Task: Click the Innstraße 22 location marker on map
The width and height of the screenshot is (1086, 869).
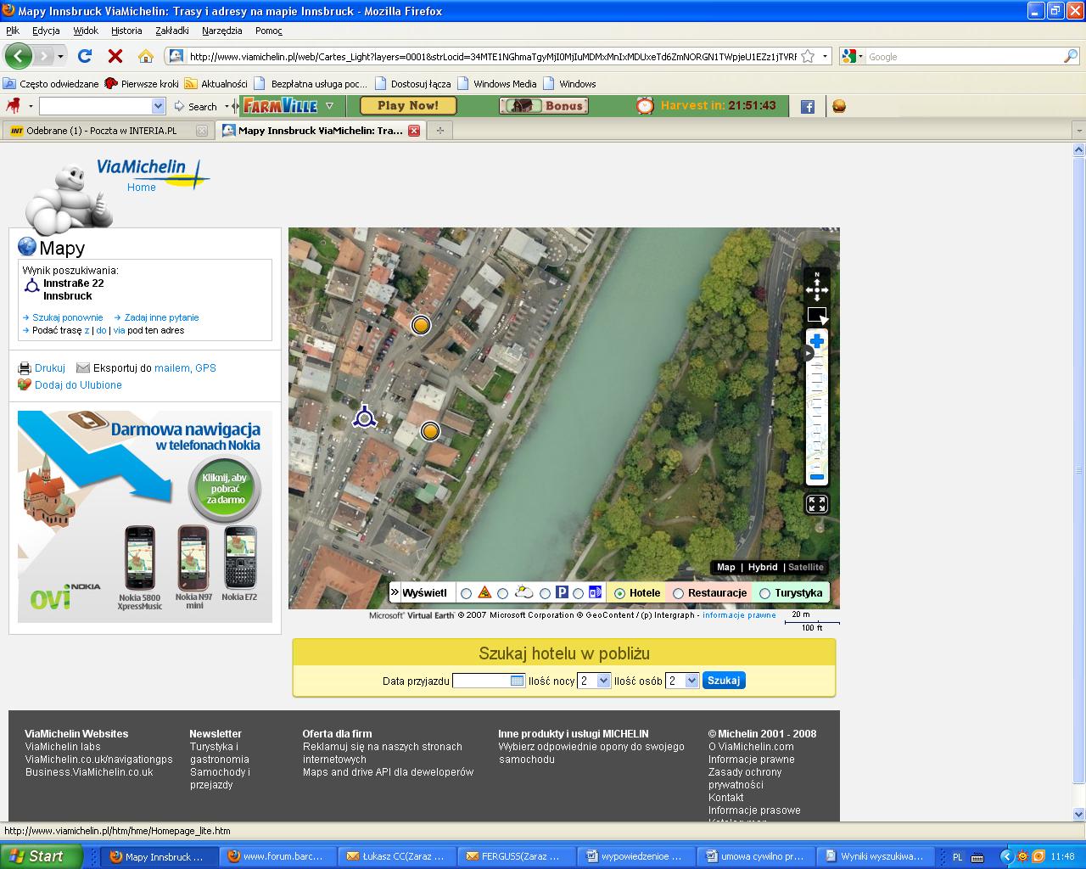Action: tap(364, 417)
